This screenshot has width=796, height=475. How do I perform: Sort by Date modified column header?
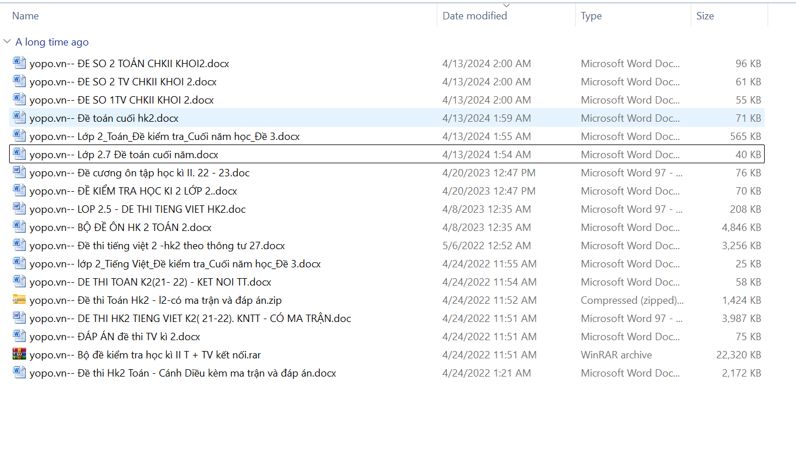pyautogui.click(x=474, y=16)
